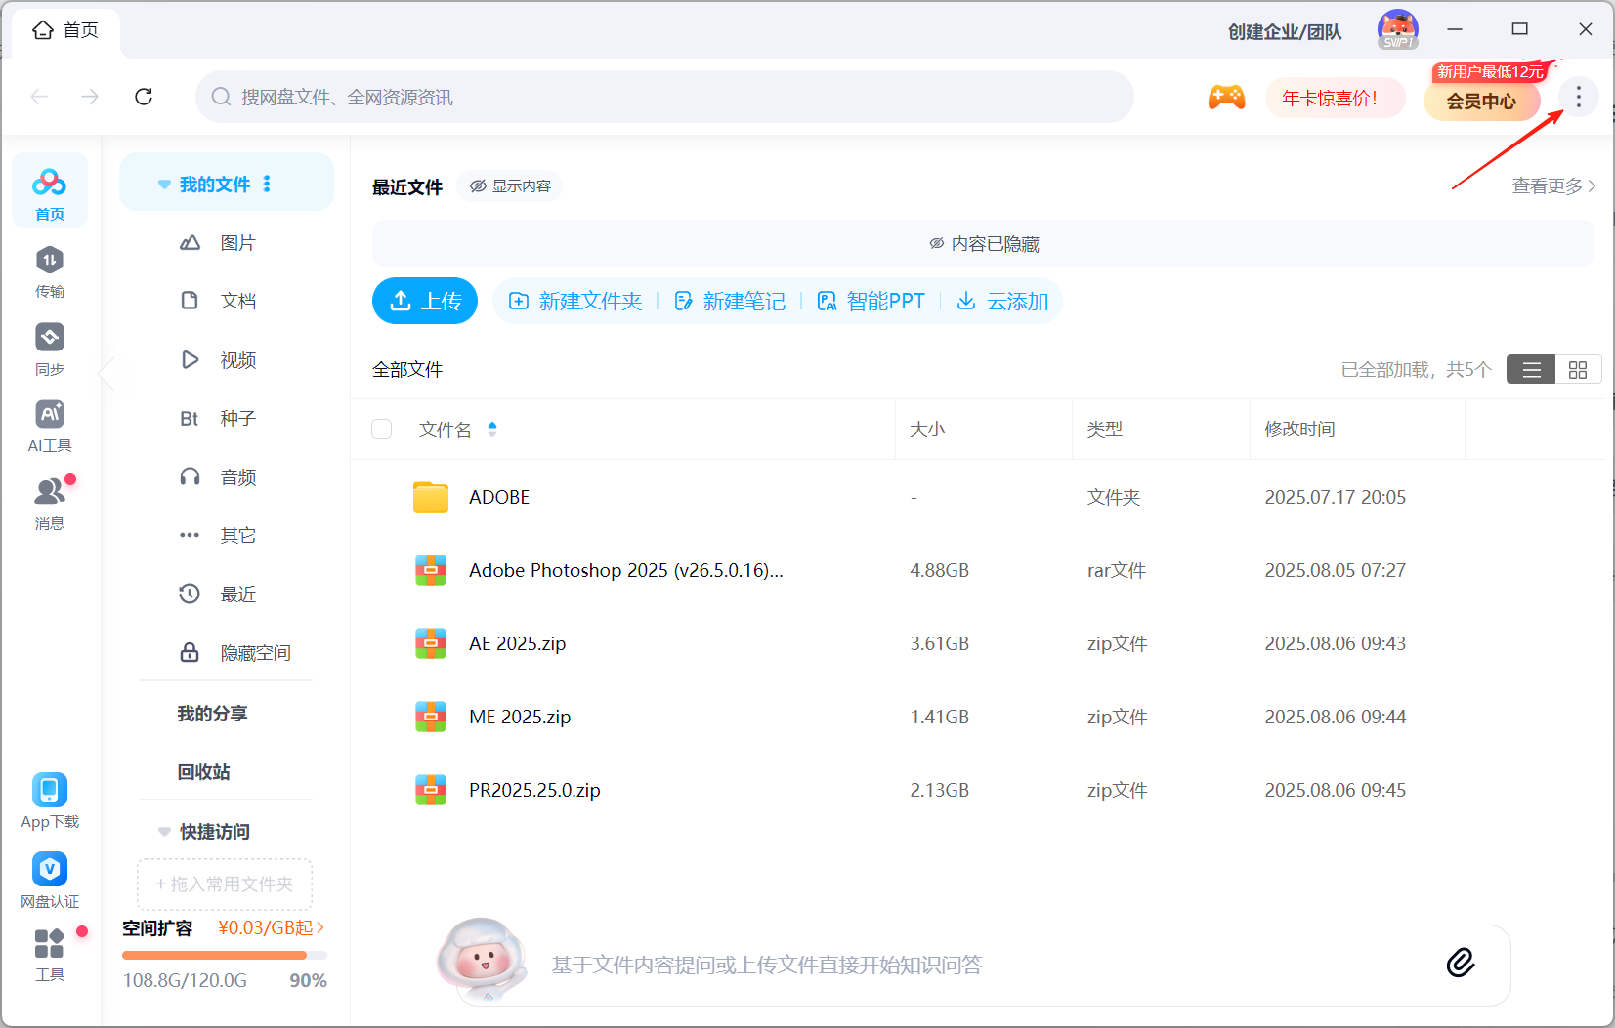The image size is (1615, 1028).
Task: Click the refresh icon
Action: point(144,97)
